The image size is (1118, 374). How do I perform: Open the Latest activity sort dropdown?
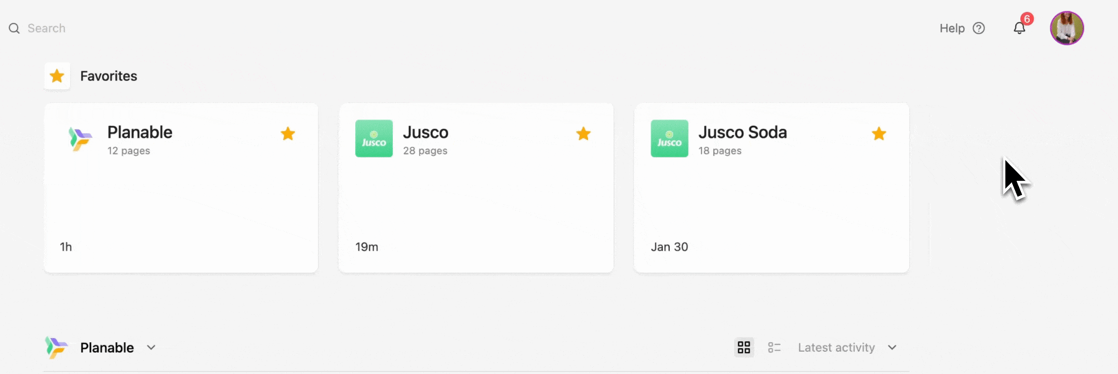[x=847, y=348]
